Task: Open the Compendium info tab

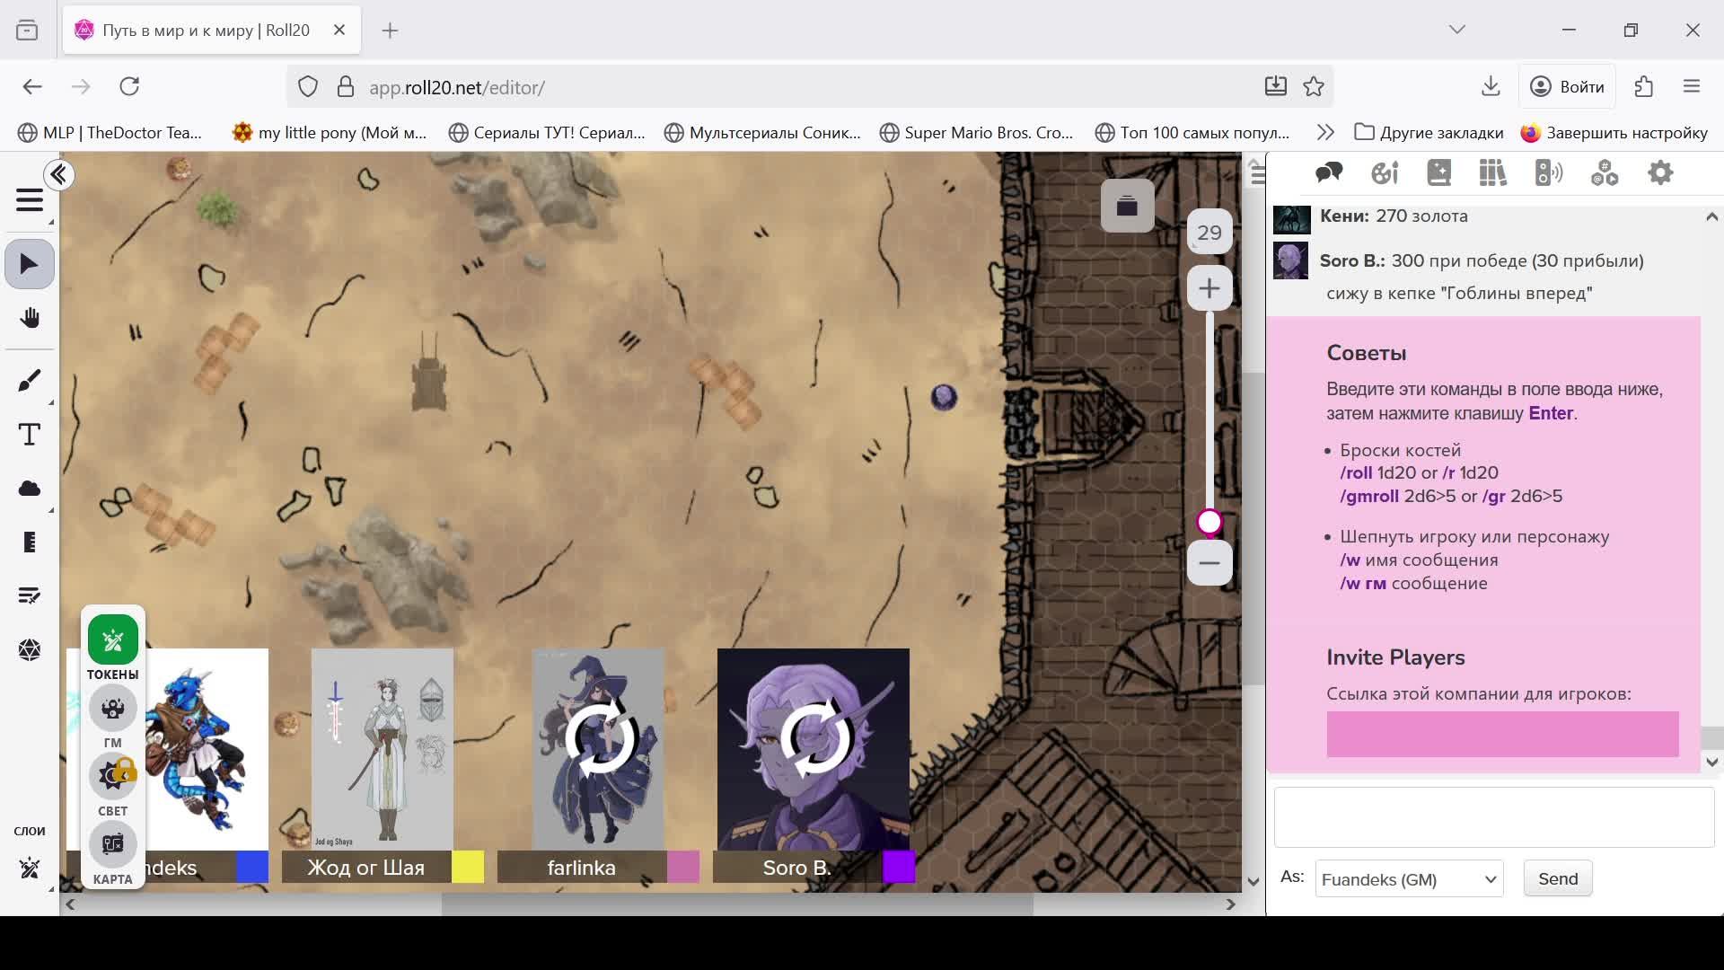Action: coord(1492,172)
